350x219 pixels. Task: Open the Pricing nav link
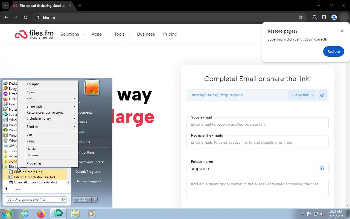170,34
